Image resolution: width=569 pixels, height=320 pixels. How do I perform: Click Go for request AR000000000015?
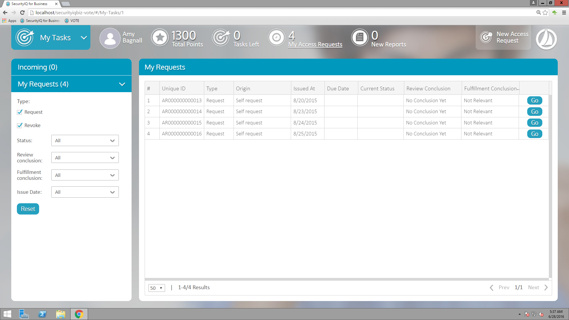coord(534,123)
